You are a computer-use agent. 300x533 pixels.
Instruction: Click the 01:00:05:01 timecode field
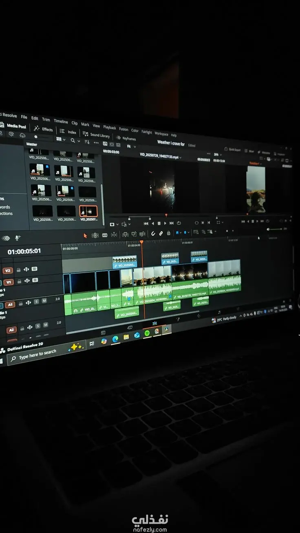(24, 251)
